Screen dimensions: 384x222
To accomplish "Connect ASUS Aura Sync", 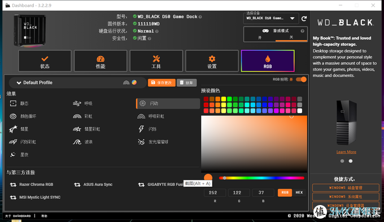I will tap(93, 185).
